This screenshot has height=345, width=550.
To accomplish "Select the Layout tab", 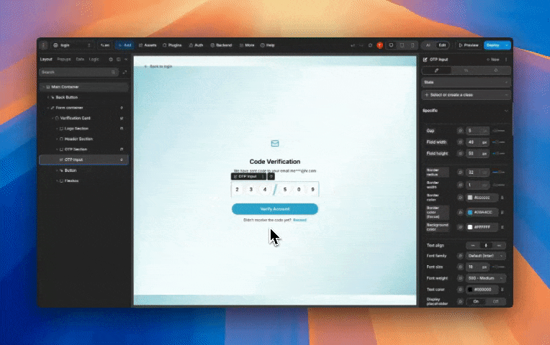I will [x=46, y=59].
